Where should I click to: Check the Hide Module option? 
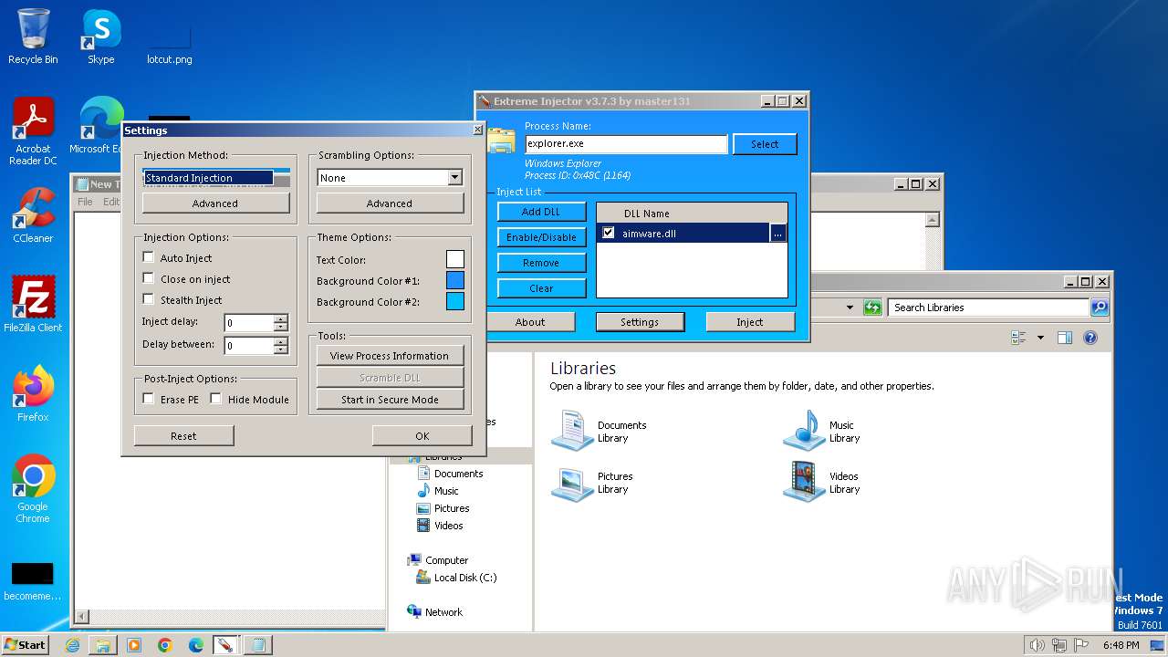(216, 400)
